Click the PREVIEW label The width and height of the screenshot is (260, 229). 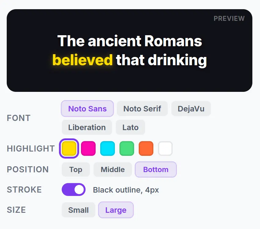[229, 18]
